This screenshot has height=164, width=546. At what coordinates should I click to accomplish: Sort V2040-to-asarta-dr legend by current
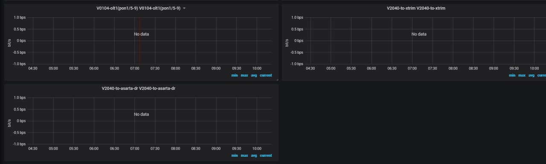point(266,155)
